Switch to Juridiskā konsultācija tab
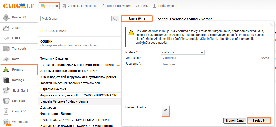The height and width of the screenshot is (127, 276). (x=80, y=6)
